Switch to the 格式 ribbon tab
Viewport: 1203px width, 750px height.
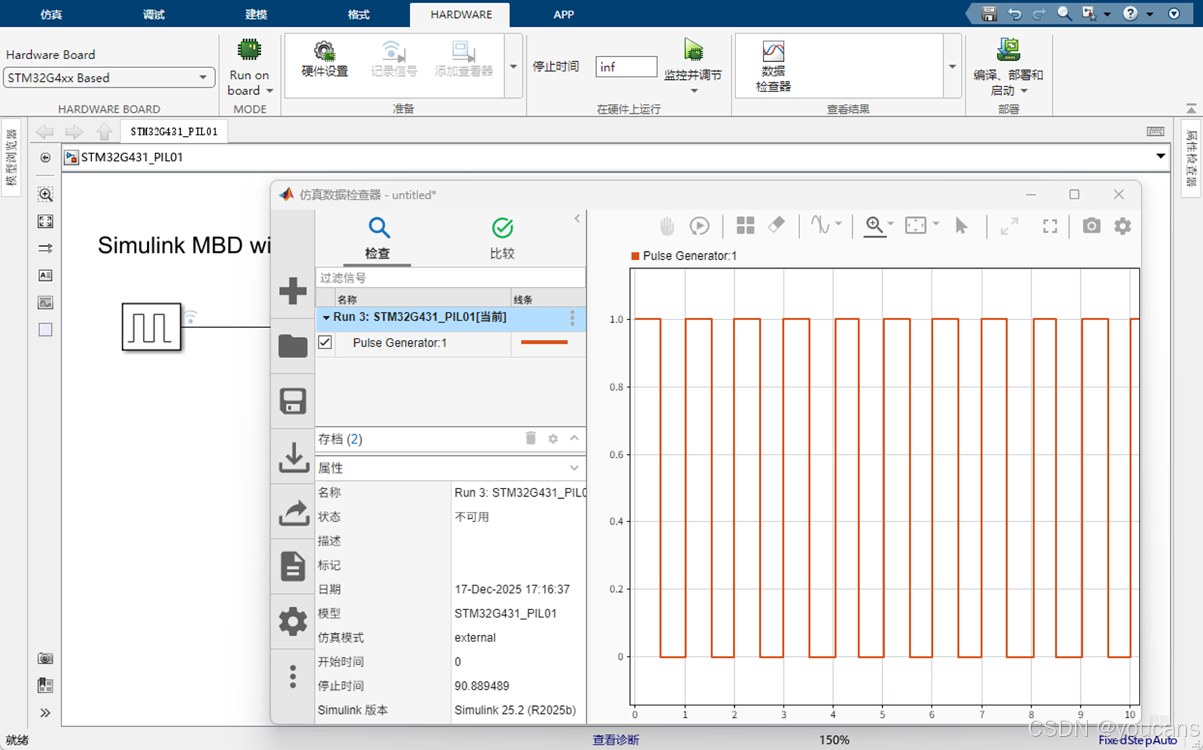pos(359,14)
